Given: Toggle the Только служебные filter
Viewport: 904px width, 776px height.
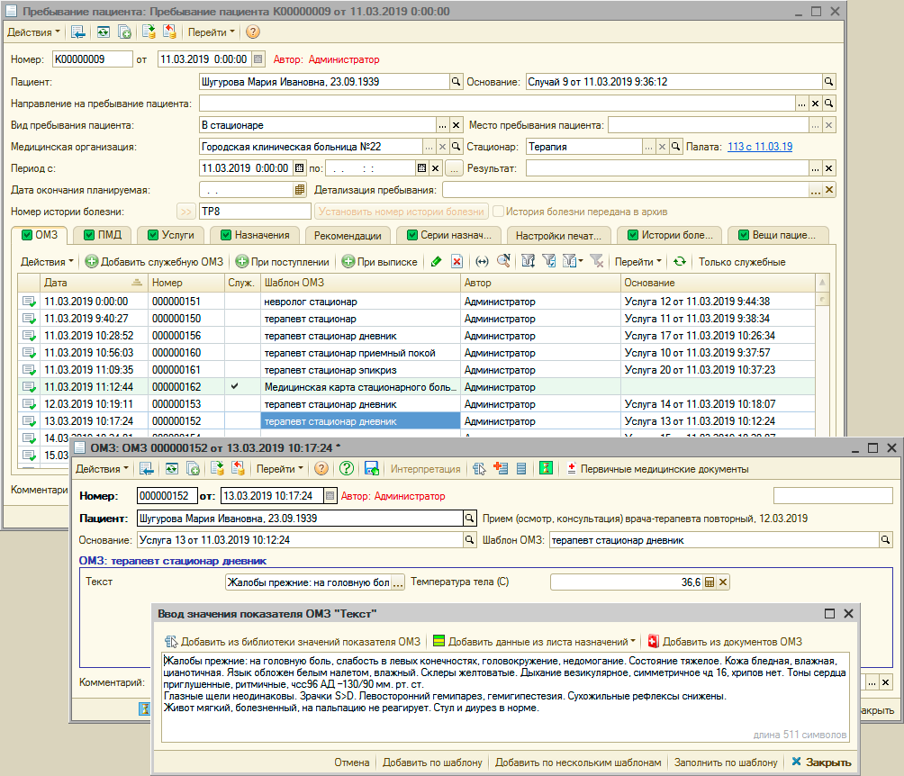Looking at the screenshot, I should (742, 262).
